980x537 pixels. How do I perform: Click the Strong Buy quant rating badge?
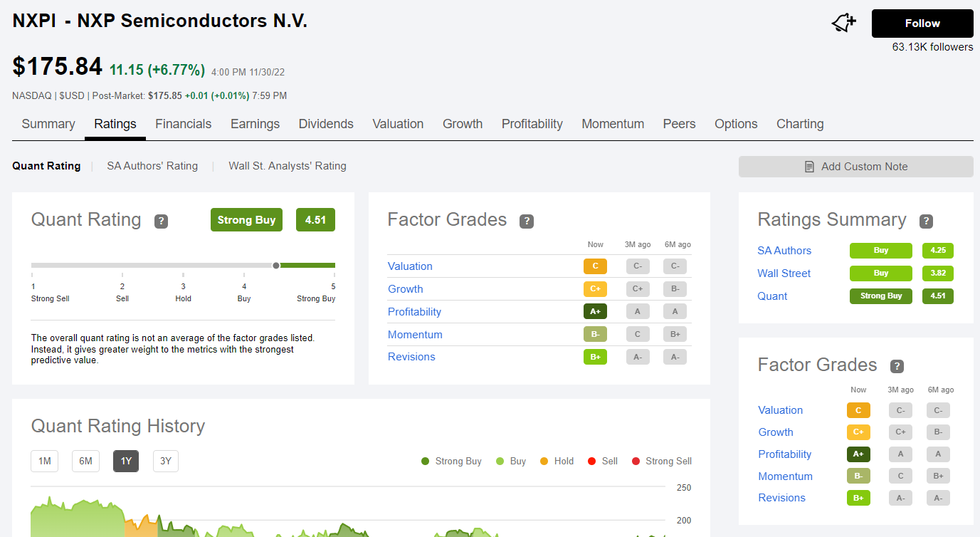click(246, 220)
